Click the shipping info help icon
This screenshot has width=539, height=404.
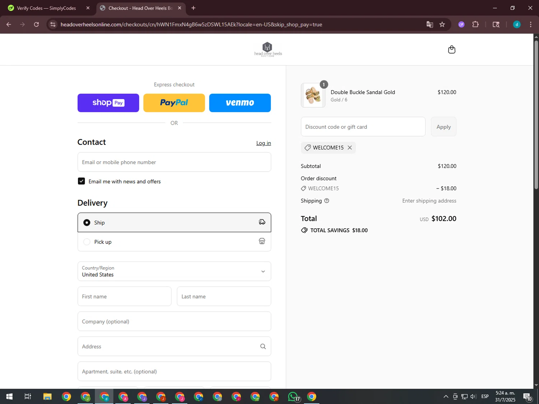point(327,201)
